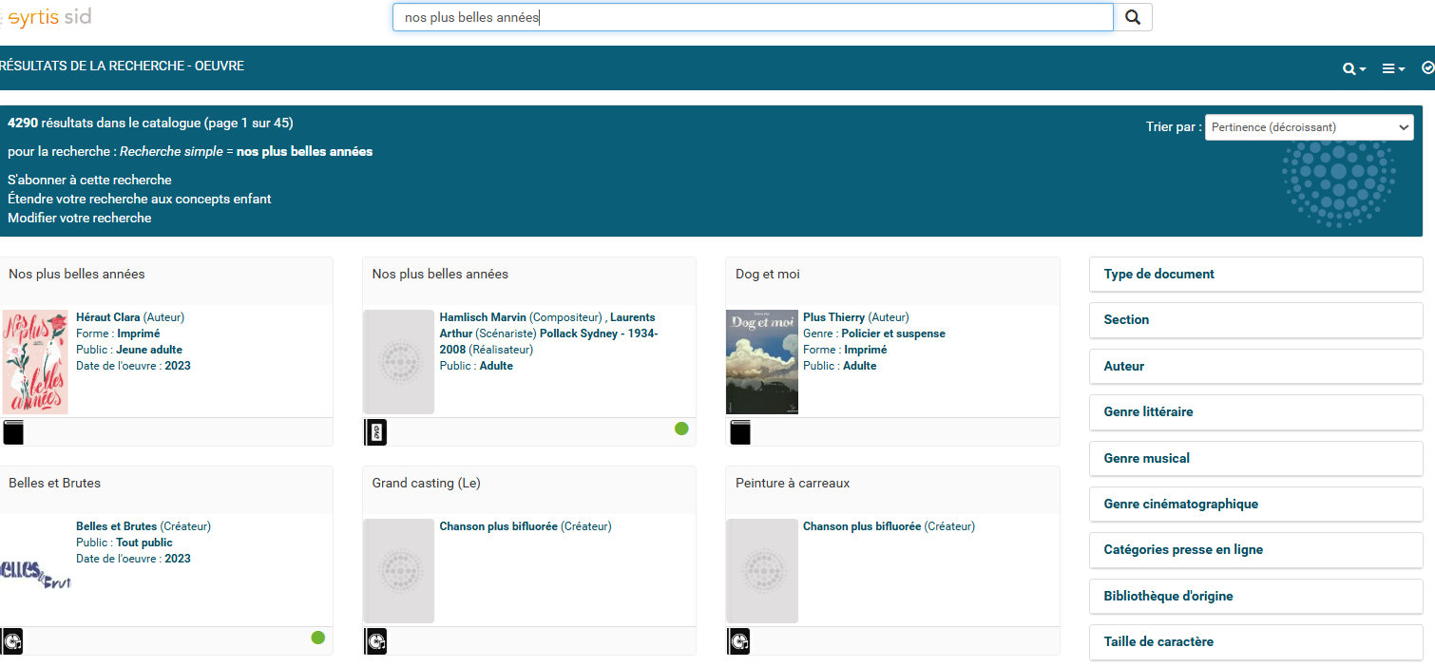The width and height of the screenshot is (1435, 667).
Task: Open the Héraut Clara author link
Action: click(107, 317)
